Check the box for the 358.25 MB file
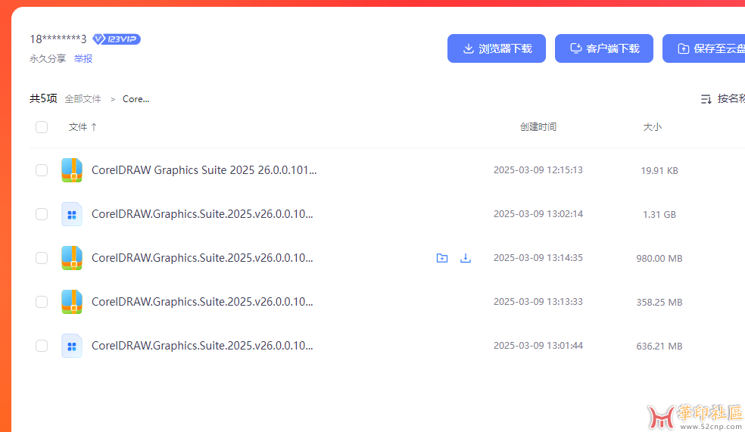The height and width of the screenshot is (432, 745). (42, 302)
